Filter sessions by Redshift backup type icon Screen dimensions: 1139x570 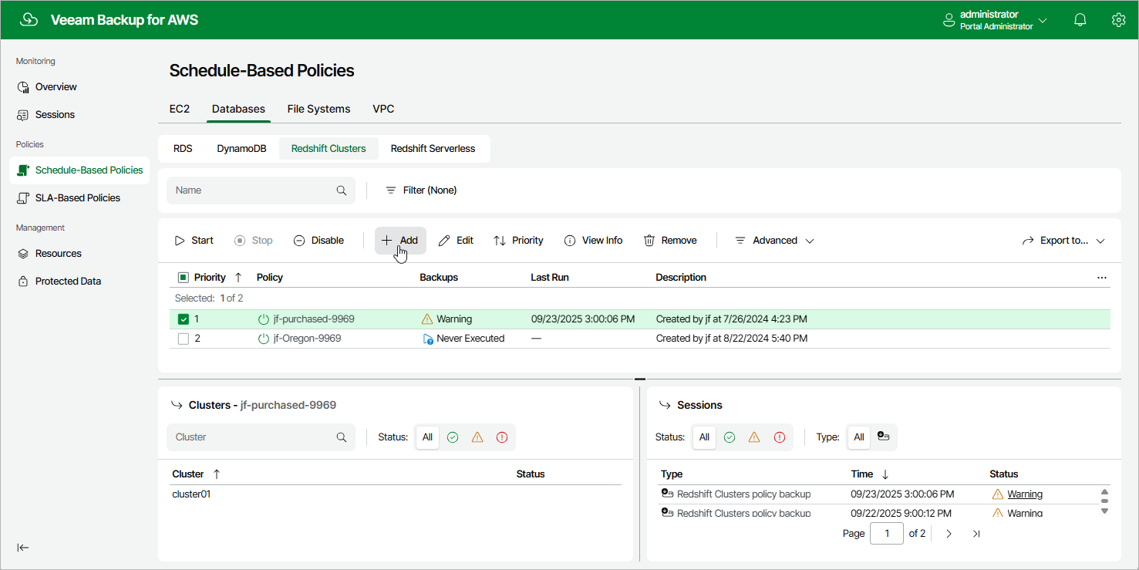click(884, 437)
